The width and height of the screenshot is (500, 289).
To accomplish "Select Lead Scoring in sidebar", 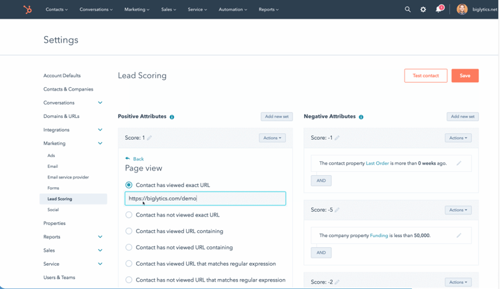I will pos(73,199).
